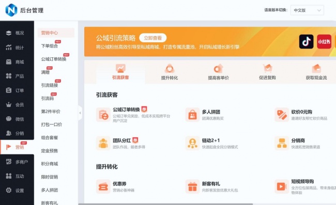Open the 分销商 card icon
Image resolution: width=336 pixels, height=205 pixels.
[x=282, y=144]
